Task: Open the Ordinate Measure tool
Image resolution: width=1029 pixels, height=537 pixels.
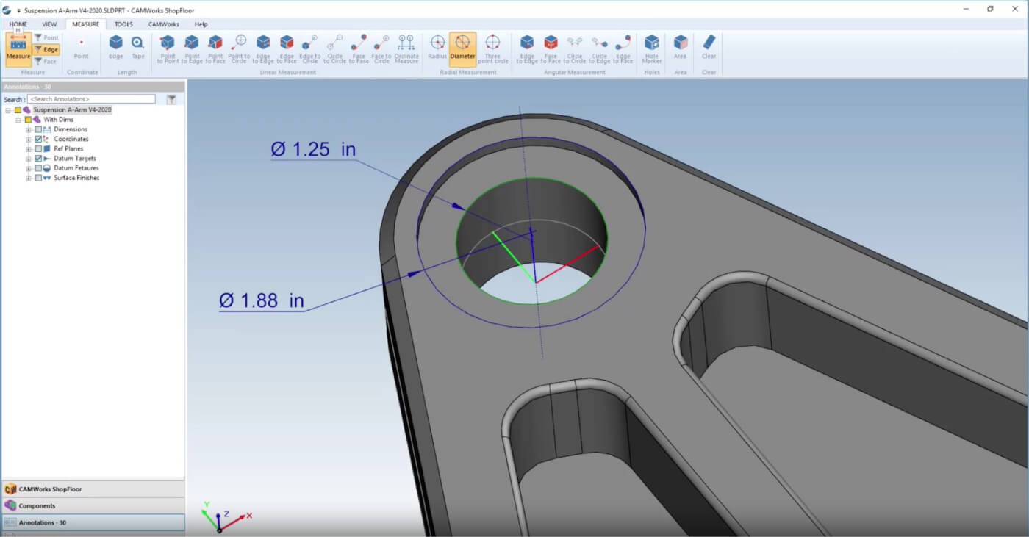Action: 406,49
